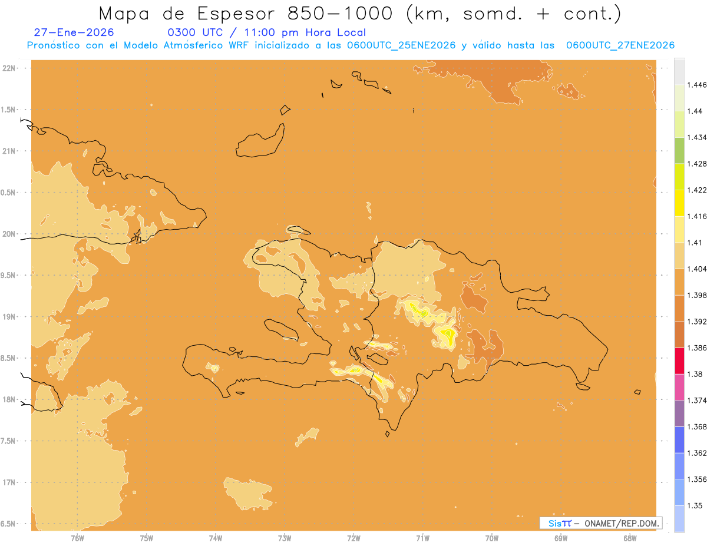Viewport: 707px width, 546px height.
Task: Click the longitude label '69W'
Action: (561, 538)
